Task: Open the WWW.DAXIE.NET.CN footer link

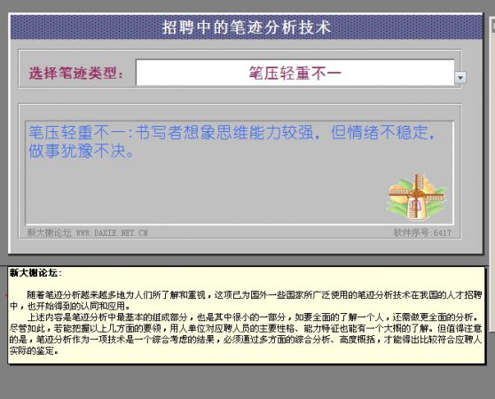Action: click(112, 233)
